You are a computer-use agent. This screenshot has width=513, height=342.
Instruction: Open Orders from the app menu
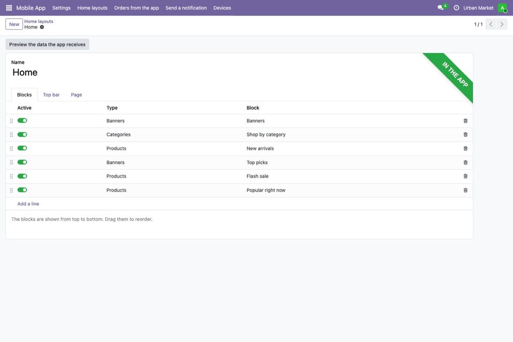(136, 8)
